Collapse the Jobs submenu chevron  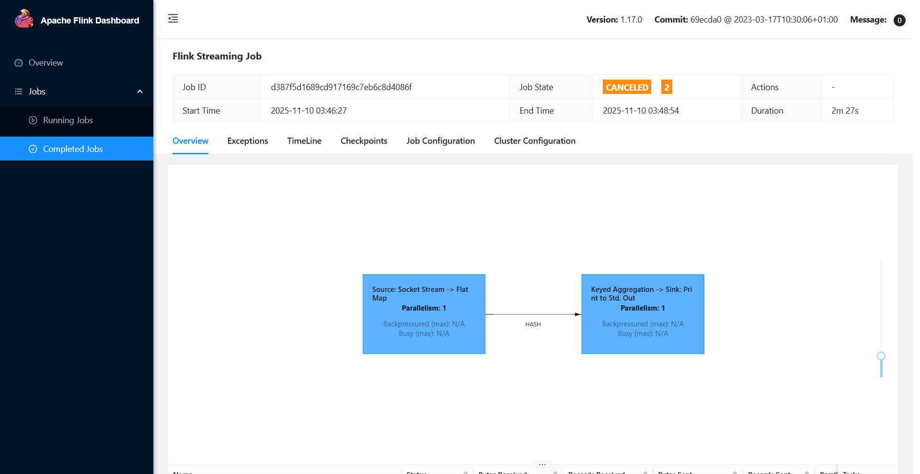(140, 92)
